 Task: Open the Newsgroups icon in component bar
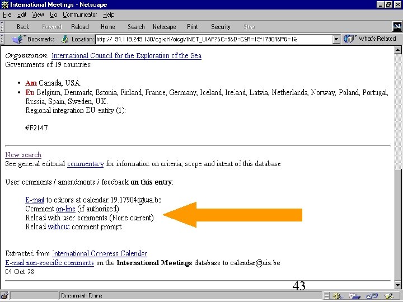(372, 296)
